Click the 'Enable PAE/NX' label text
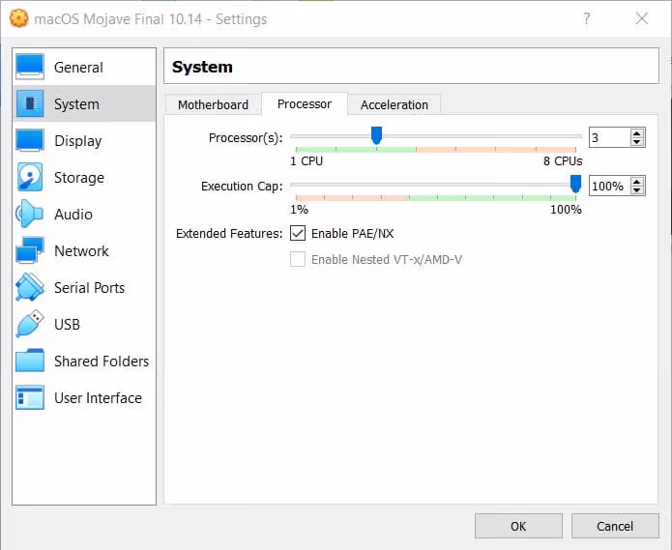Screen dimensions: 672x550 point(352,234)
